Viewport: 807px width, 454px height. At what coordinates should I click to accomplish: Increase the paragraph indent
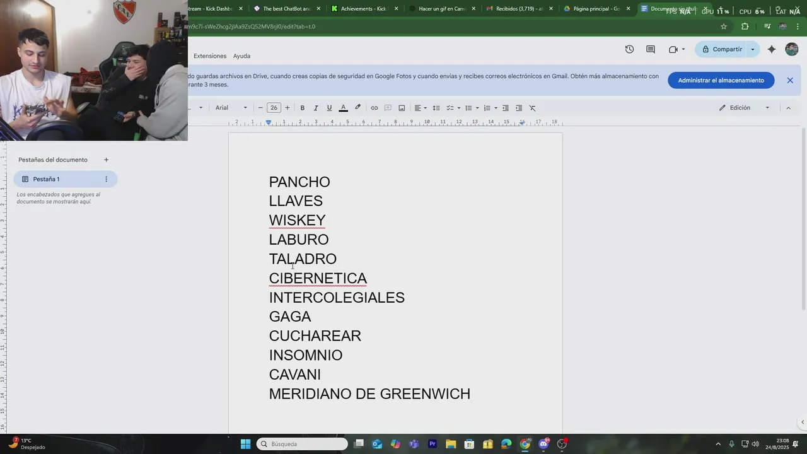pyautogui.click(x=519, y=108)
